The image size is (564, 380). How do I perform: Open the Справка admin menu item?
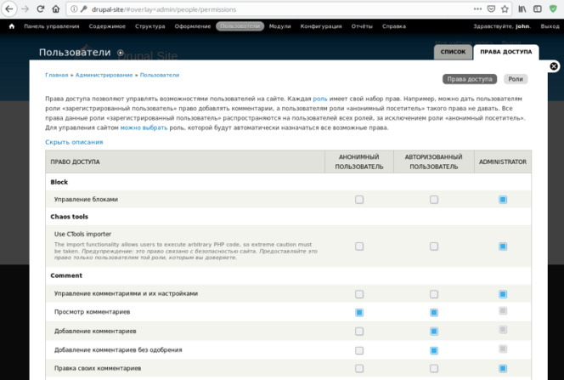click(x=394, y=26)
